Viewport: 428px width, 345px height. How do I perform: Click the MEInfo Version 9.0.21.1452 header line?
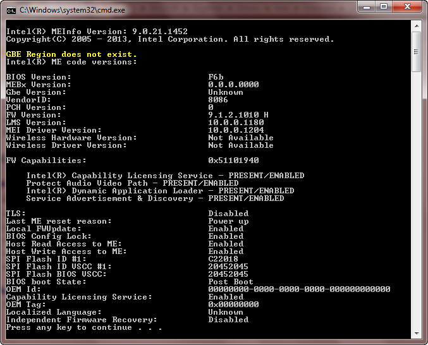click(x=97, y=32)
